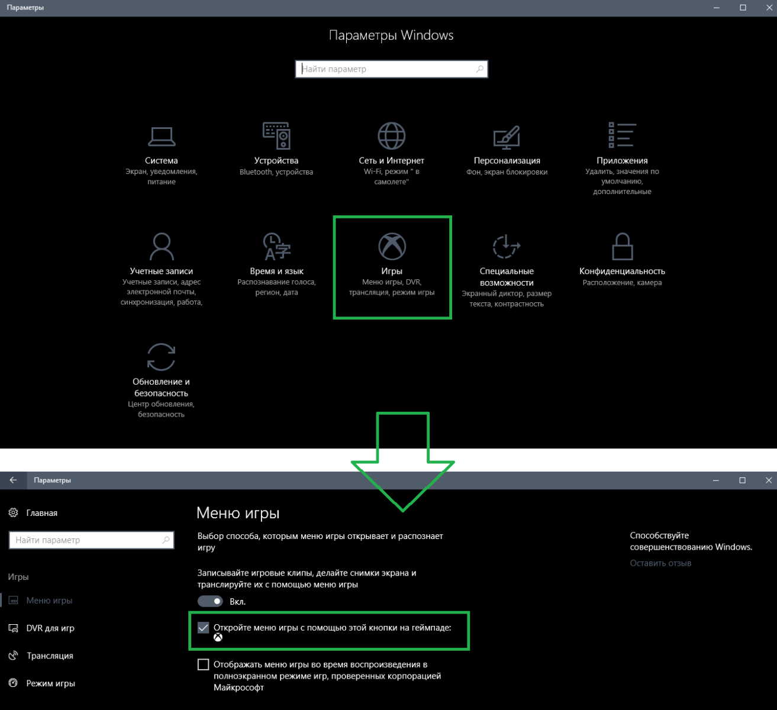Select Трансляция in the sidebar

click(50, 656)
